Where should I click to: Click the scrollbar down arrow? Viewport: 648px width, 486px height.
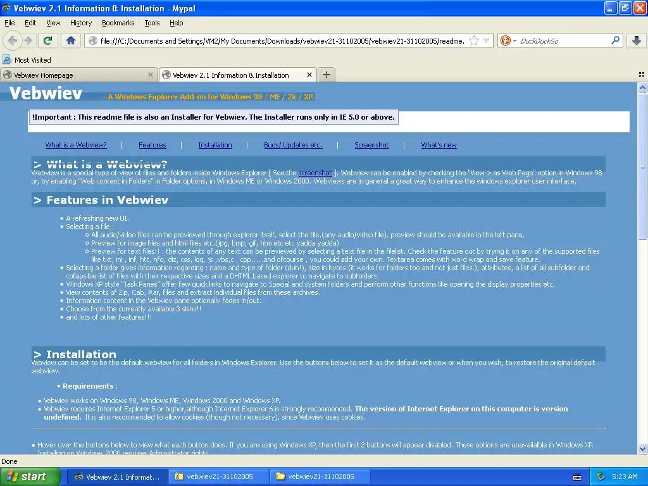tap(642, 449)
